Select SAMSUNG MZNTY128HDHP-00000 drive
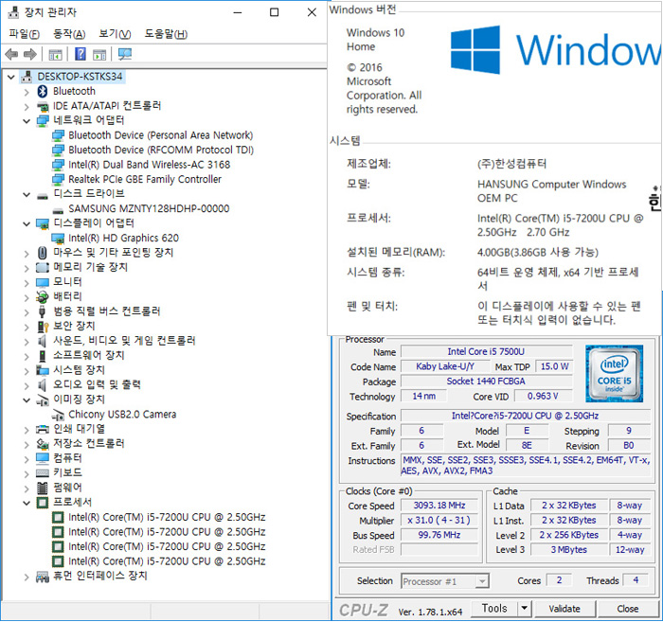 [149, 208]
